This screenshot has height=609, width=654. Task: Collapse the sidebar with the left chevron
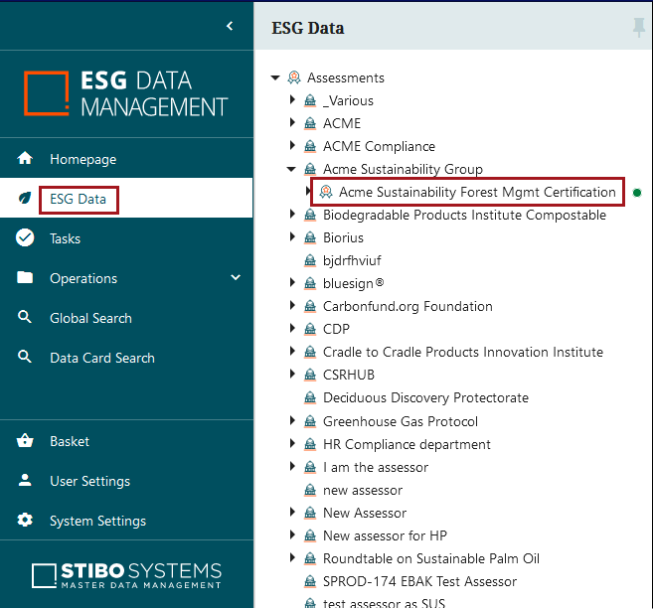(x=230, y=26)
